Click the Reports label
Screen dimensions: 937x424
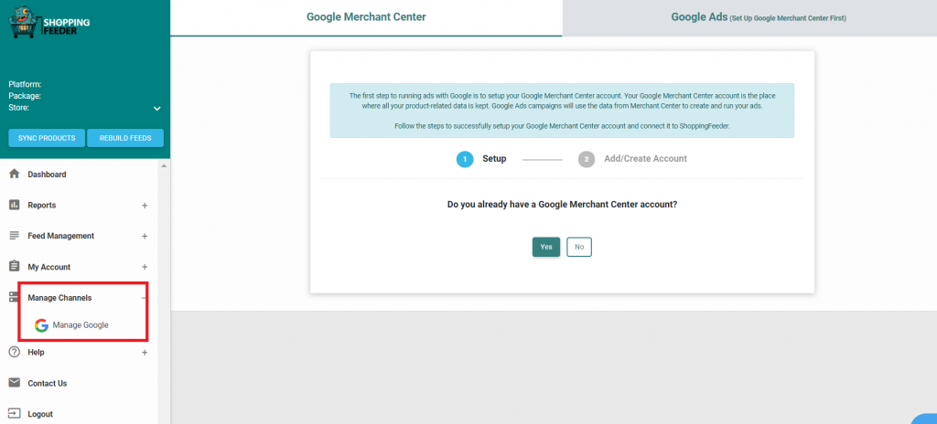(42, 205)
